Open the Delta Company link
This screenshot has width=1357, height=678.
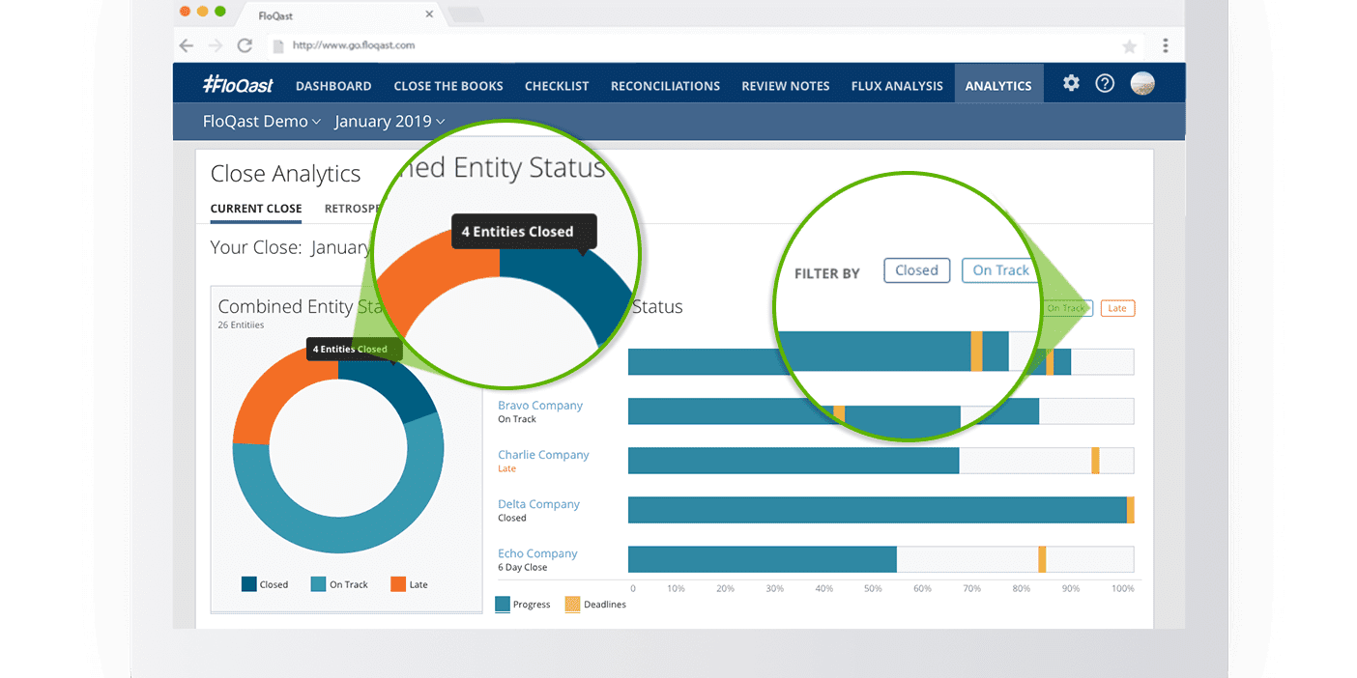pos(538,504)
